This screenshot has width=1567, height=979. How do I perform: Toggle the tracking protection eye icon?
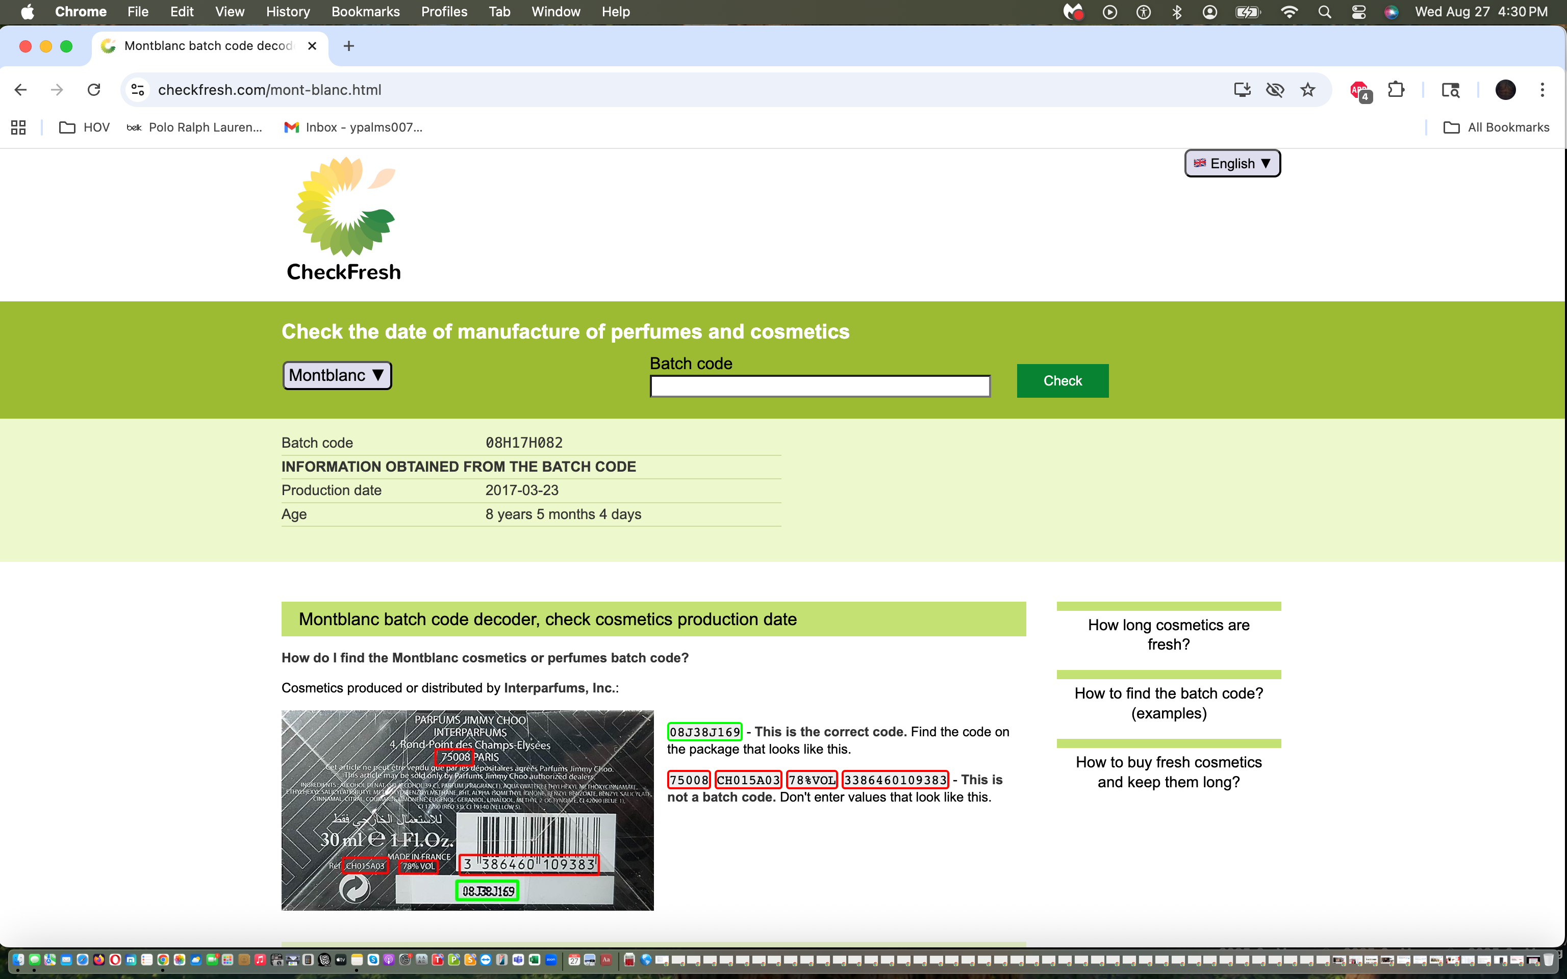click(1274, 90)
